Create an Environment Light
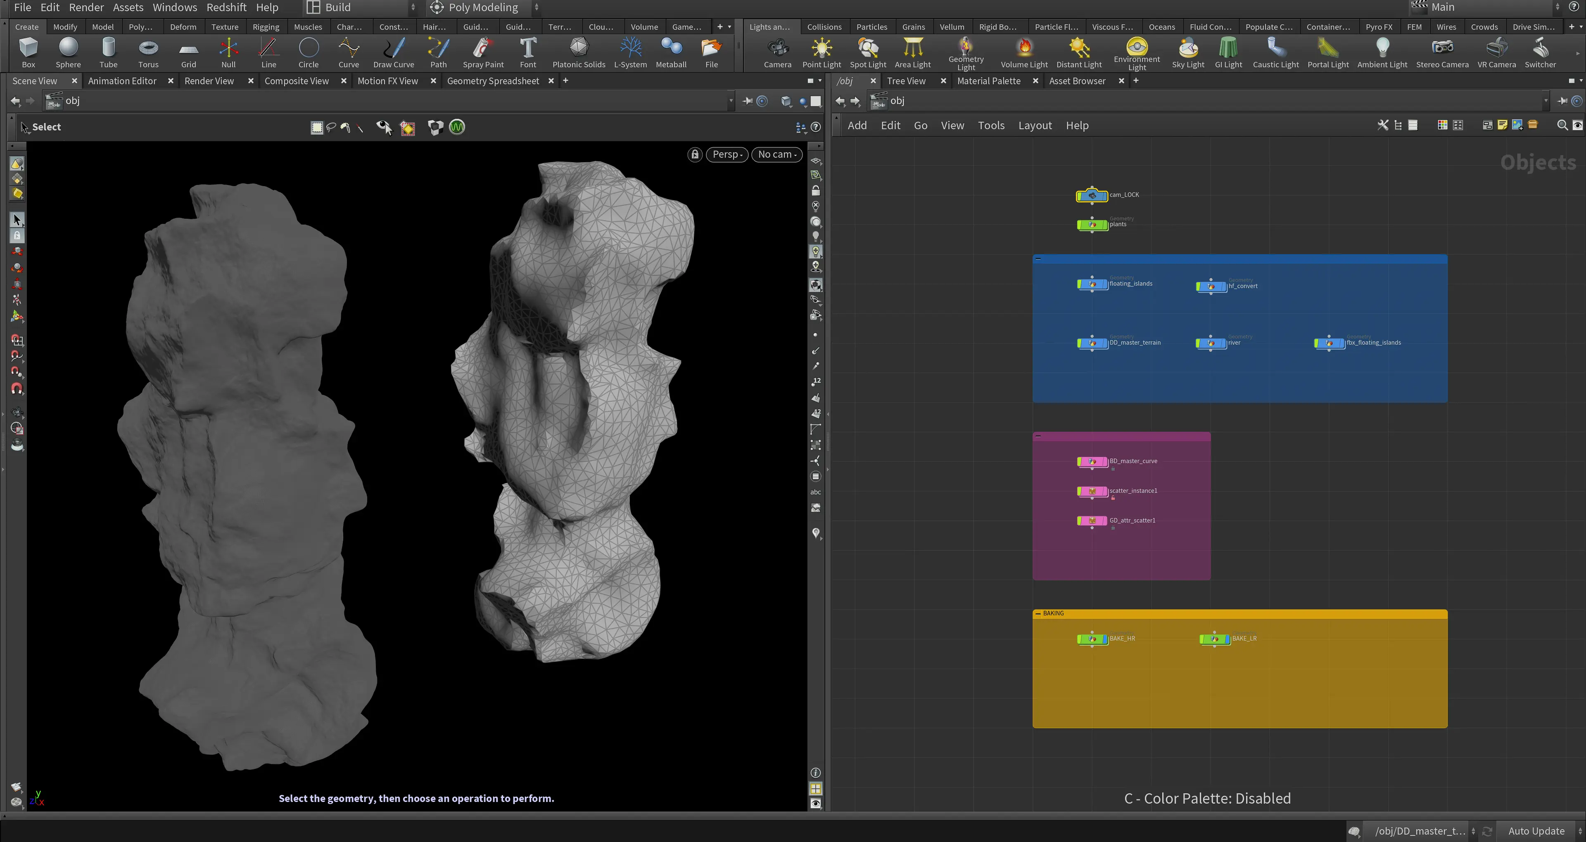Viewport: 1586px width, 842px height. click(1137, 54)
